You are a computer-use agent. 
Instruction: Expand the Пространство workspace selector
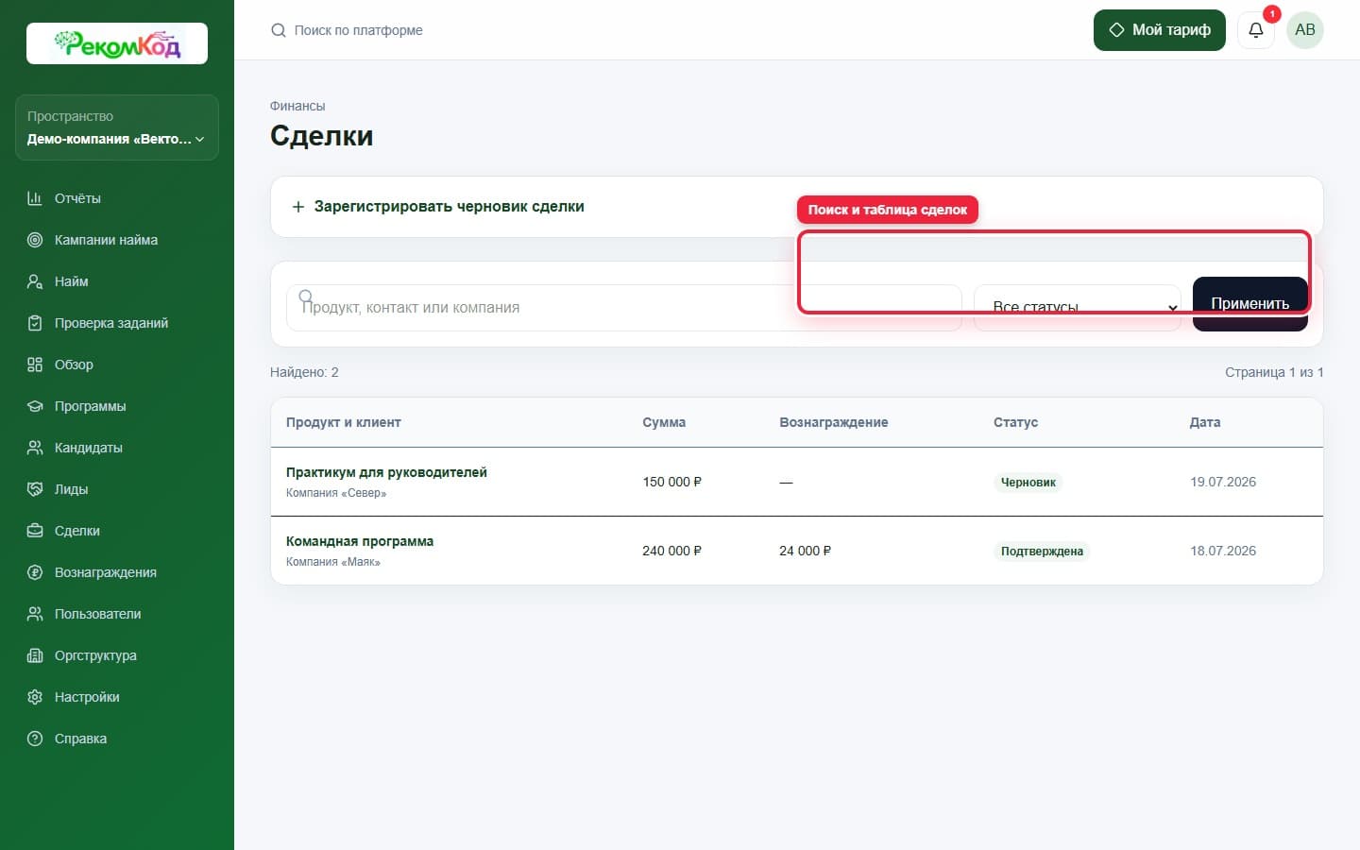click(117, 127)
